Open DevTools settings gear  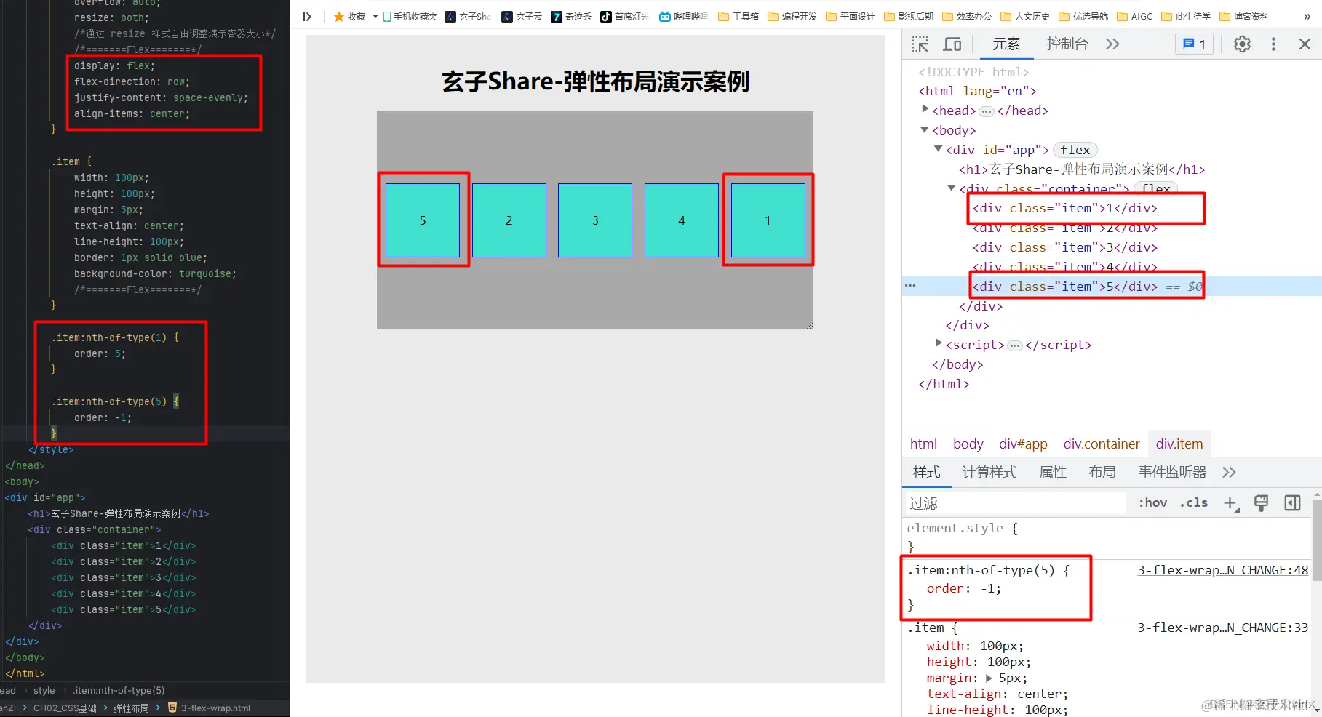click(1241, 44)
